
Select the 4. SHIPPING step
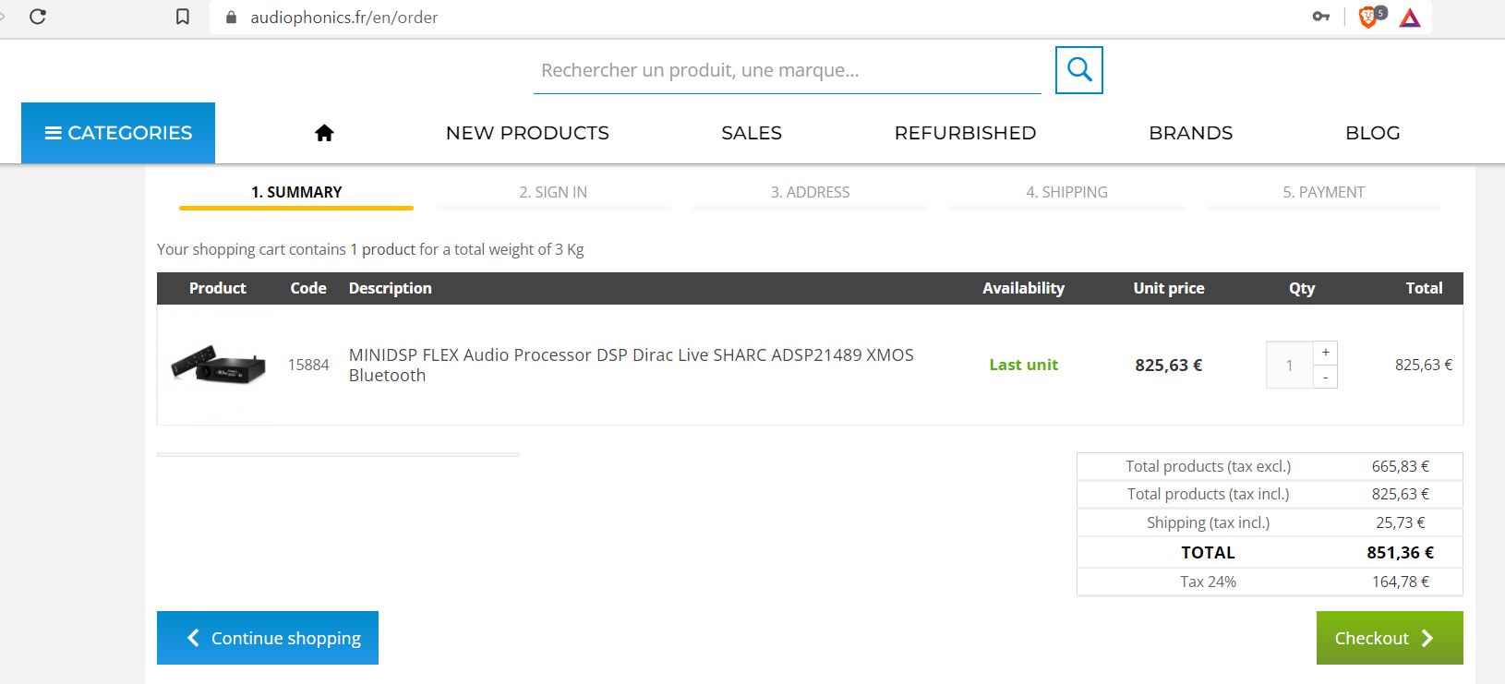click(x=1066, y=192)
